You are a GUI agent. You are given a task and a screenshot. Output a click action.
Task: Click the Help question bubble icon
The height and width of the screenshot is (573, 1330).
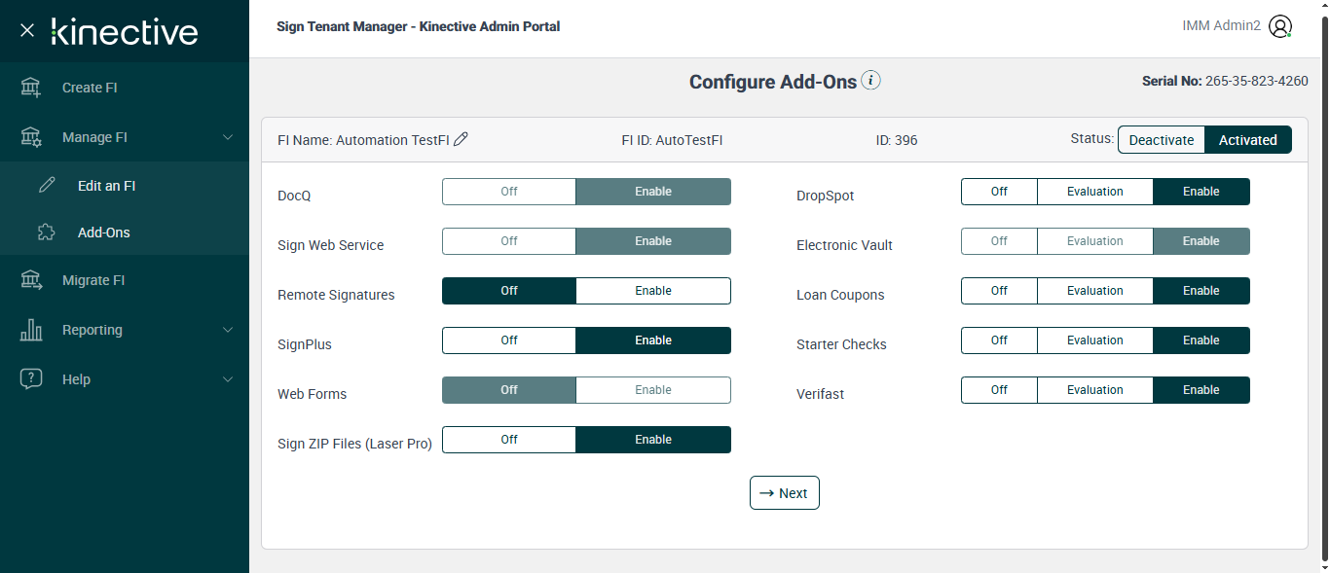pyautogui.click(x=31, y=379)
